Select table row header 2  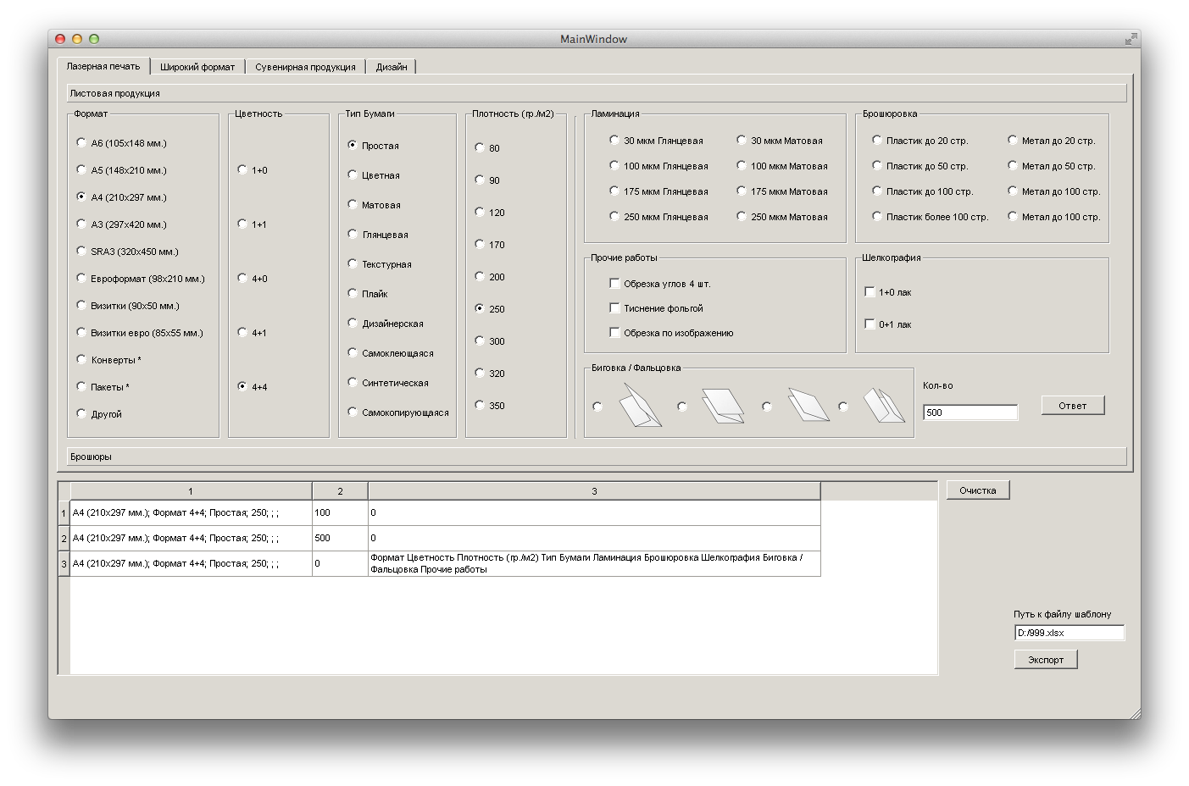click(x=64, y=538)
